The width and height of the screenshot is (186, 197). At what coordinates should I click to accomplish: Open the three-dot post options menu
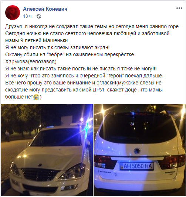coord(179,8)
